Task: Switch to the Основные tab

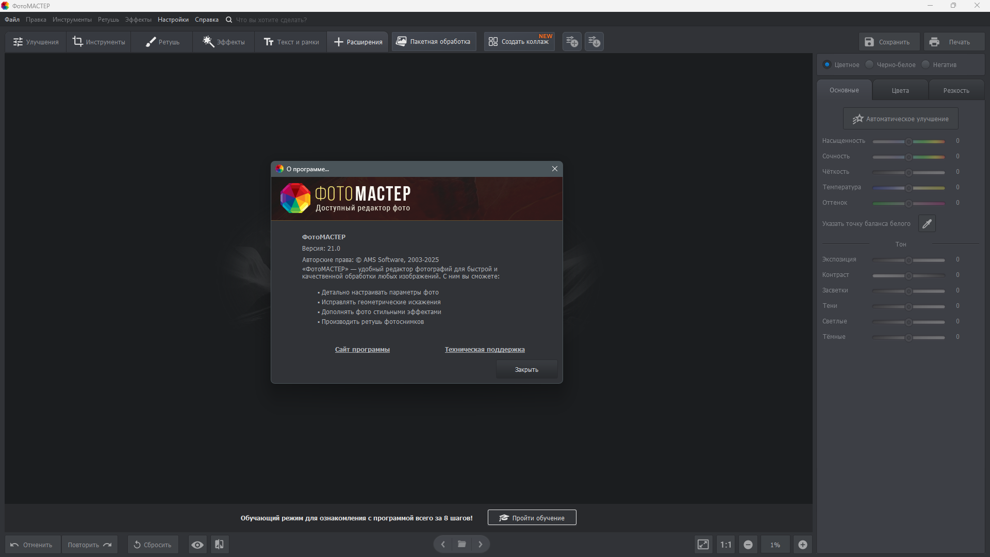Action: click(x=844, y=90)
